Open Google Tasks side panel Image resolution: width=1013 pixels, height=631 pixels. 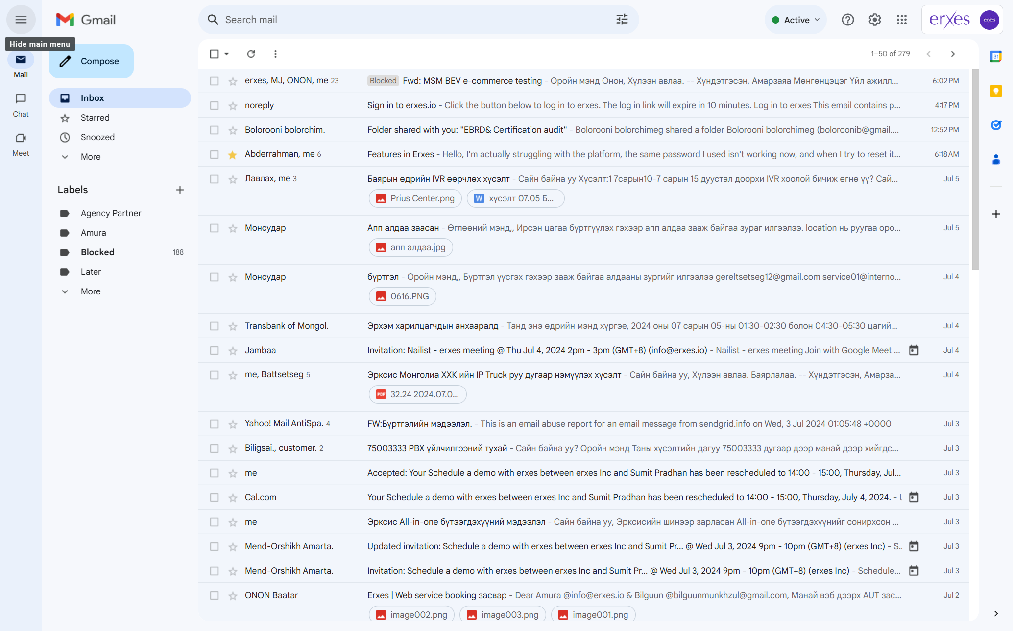995,125
